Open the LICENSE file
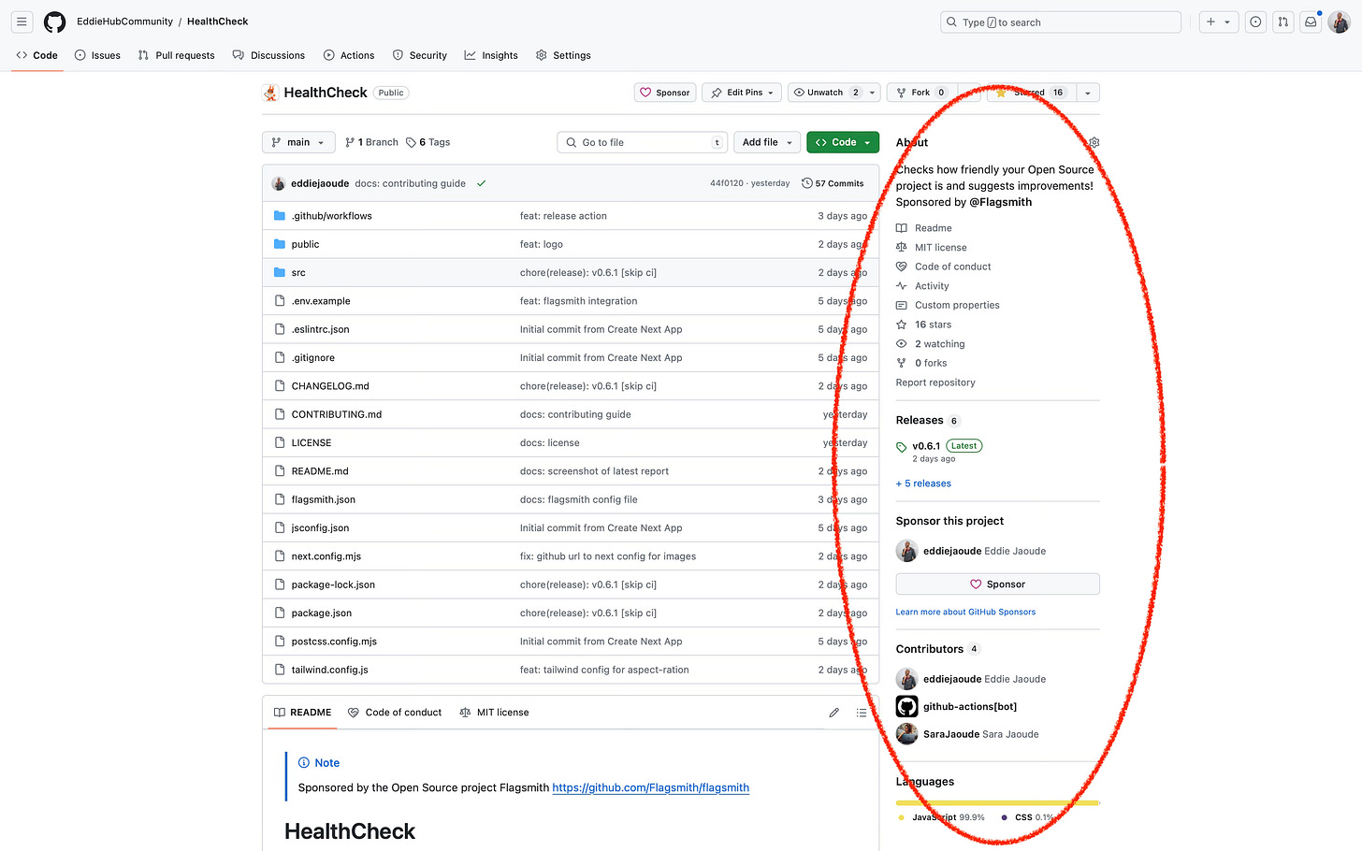 [x=312, y=443]
